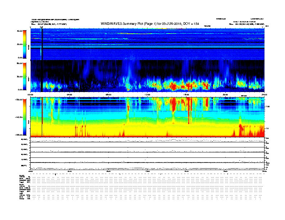Click the RAD2 spectrogram panel

[x=148, y=44]
